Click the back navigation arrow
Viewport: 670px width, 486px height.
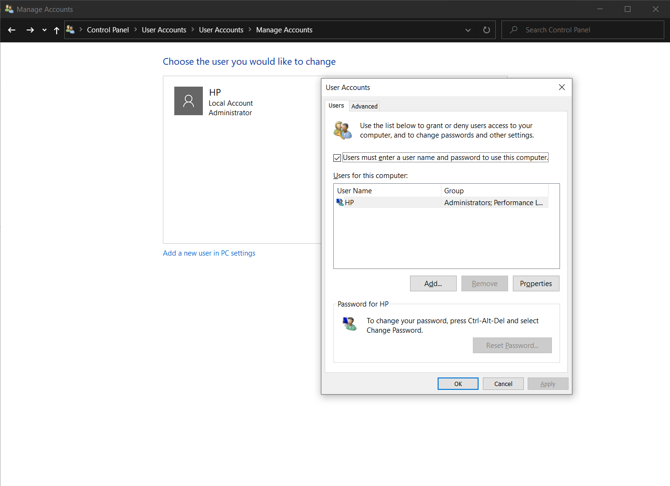(x=11, y=30)
